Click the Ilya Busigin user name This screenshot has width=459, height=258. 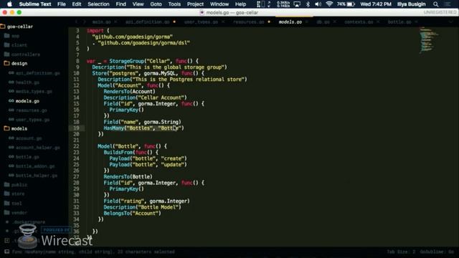[411, 4]
